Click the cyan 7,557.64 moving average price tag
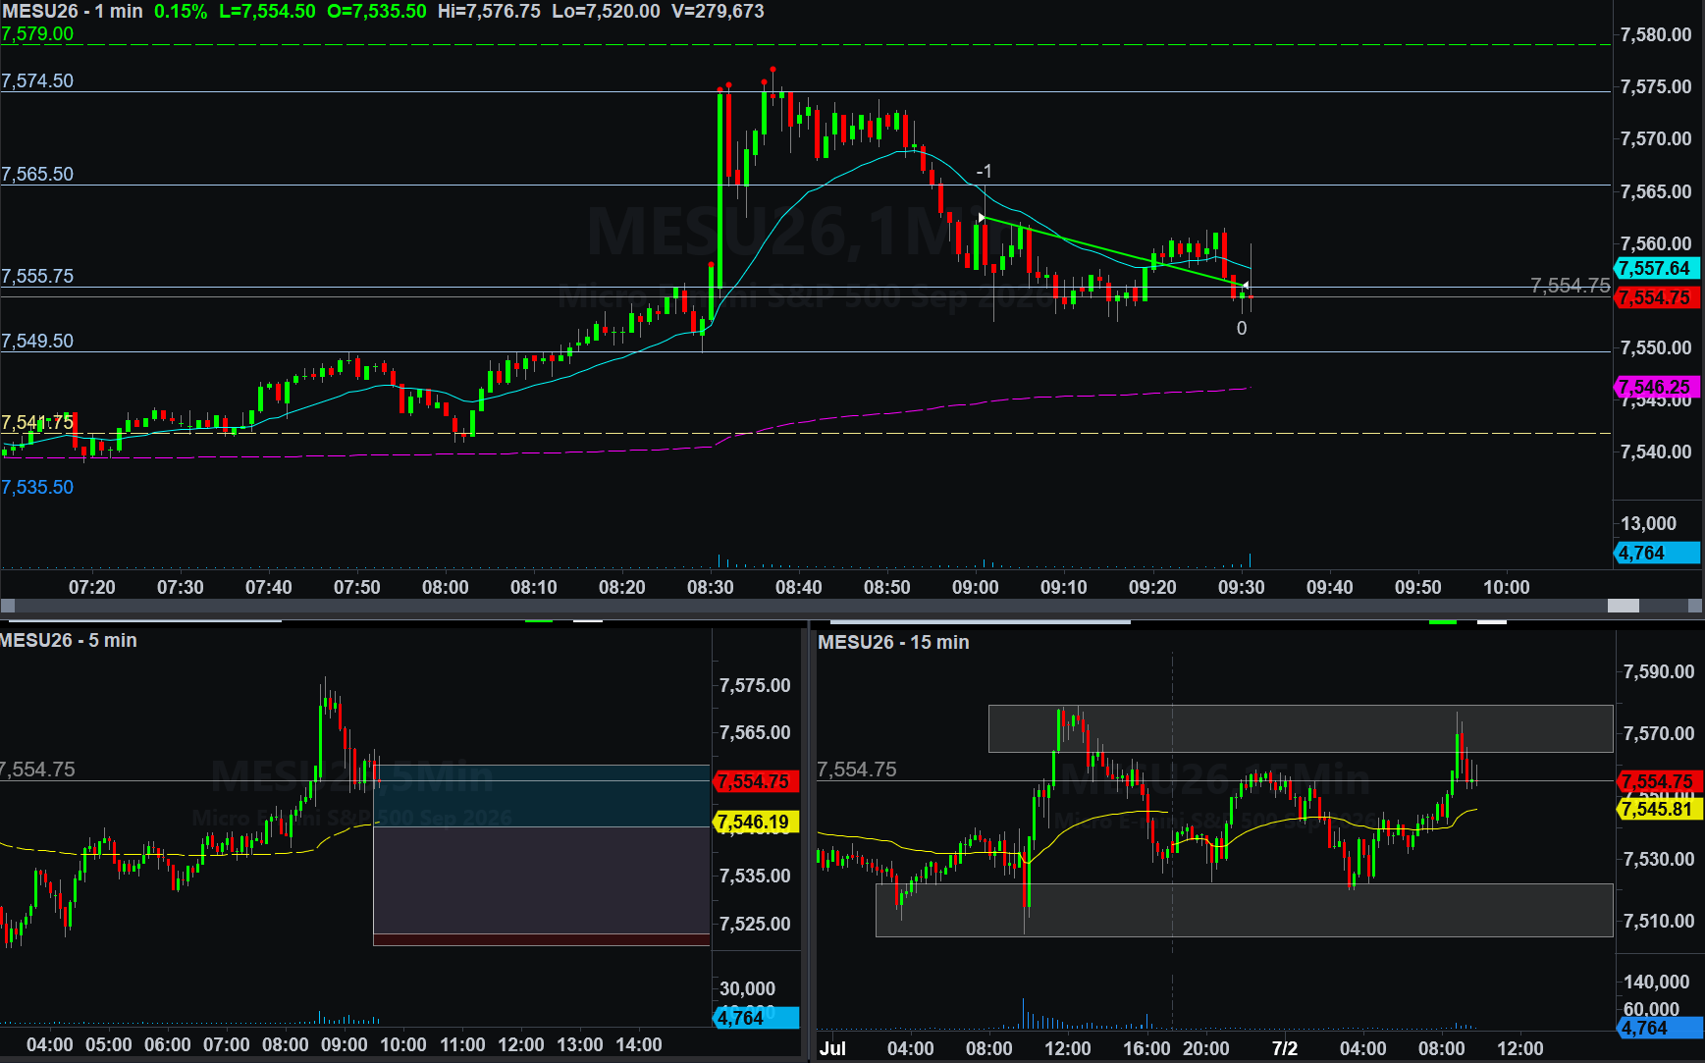The image size is (1705, 1063). (1656, 268)
